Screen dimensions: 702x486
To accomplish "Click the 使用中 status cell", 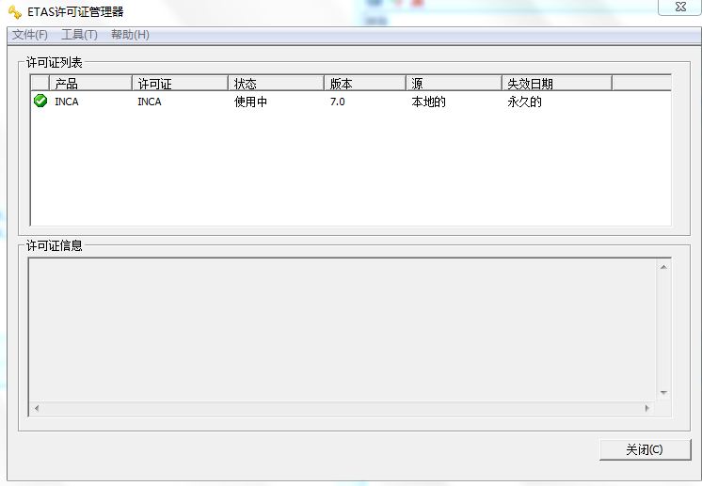I will 250,102.
